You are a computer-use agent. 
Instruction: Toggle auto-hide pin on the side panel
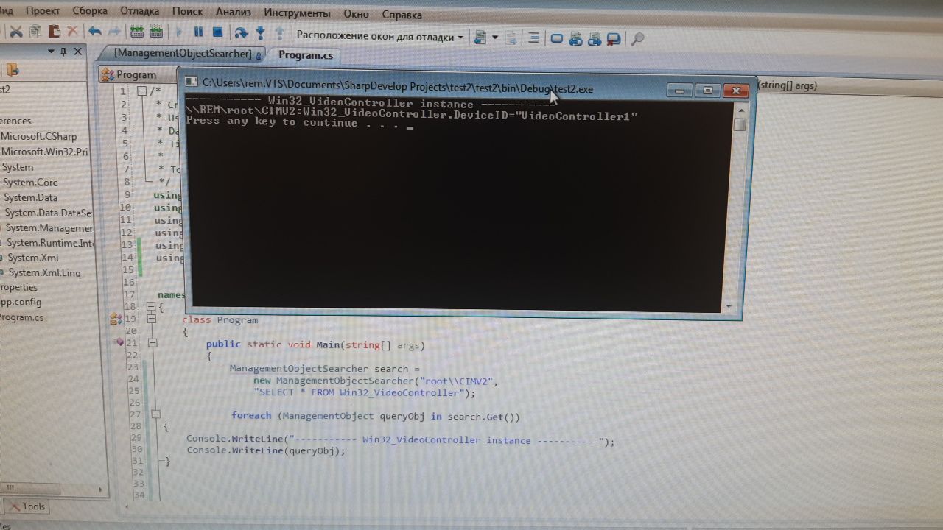pos(64,52)
